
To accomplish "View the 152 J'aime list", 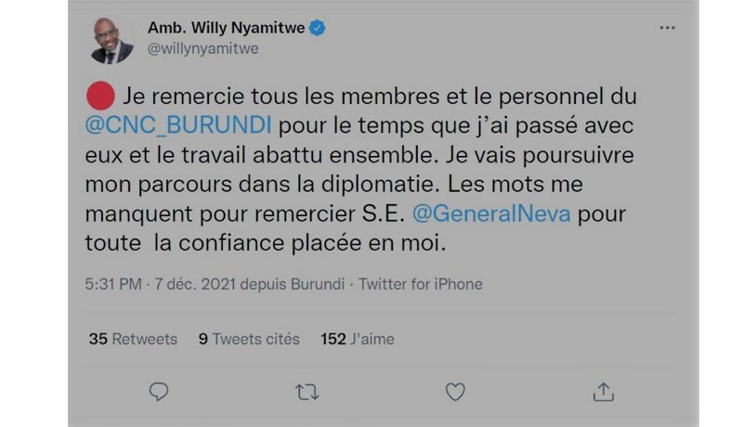I will point(357,339).
